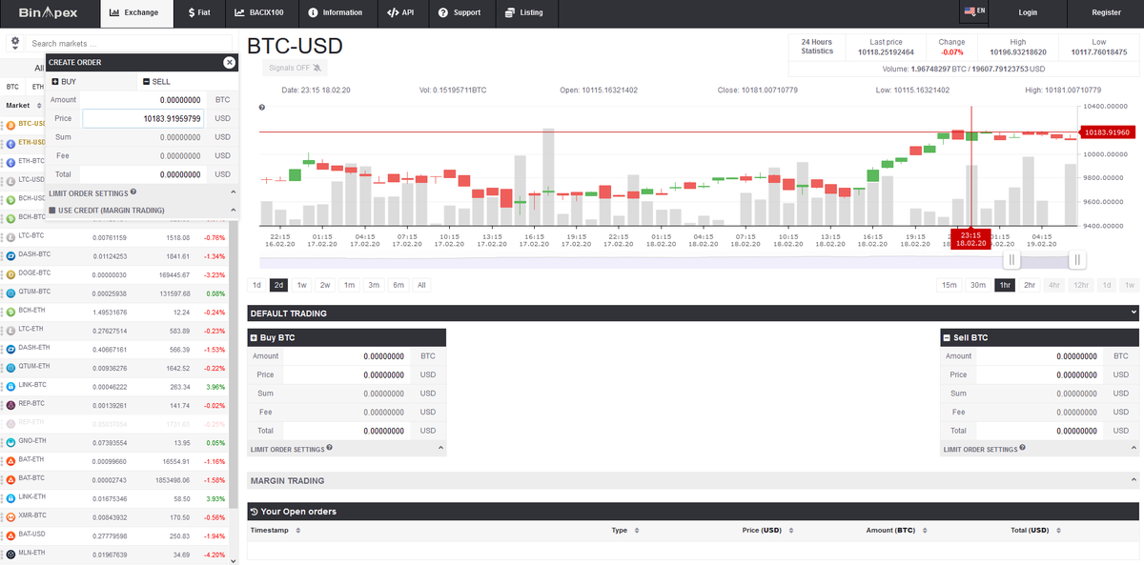Select the All chart range
This screenshot has height=565, width=1144.
[x=421, y=285]
